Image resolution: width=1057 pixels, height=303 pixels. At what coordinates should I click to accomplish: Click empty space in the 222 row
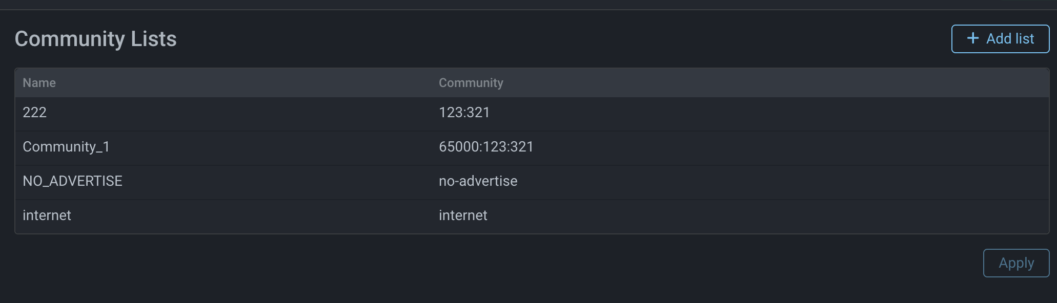(x=769, y=113)
